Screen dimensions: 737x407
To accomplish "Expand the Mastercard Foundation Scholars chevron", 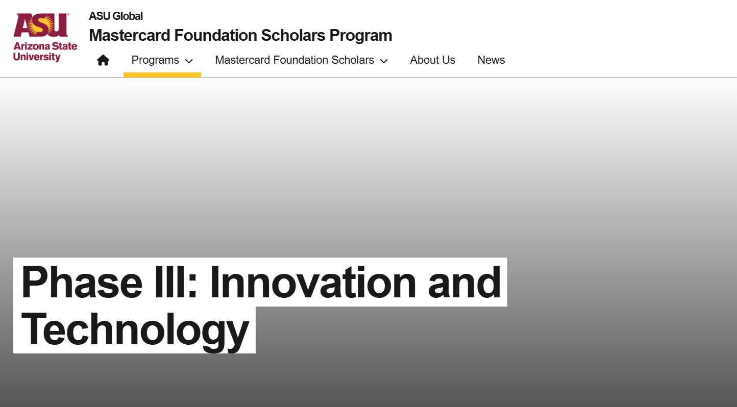I will [x=384, y=61].
